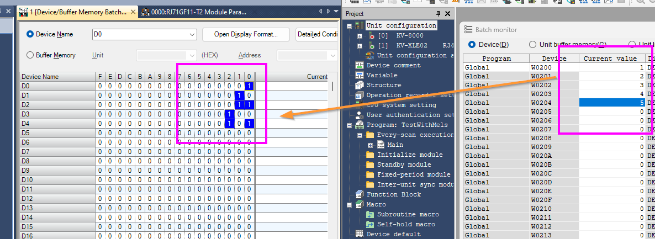Click the Device Name column header
Image resolution: width=655 pixels, height=239 pixels.
pyautogui.click(x=57, y=77)
